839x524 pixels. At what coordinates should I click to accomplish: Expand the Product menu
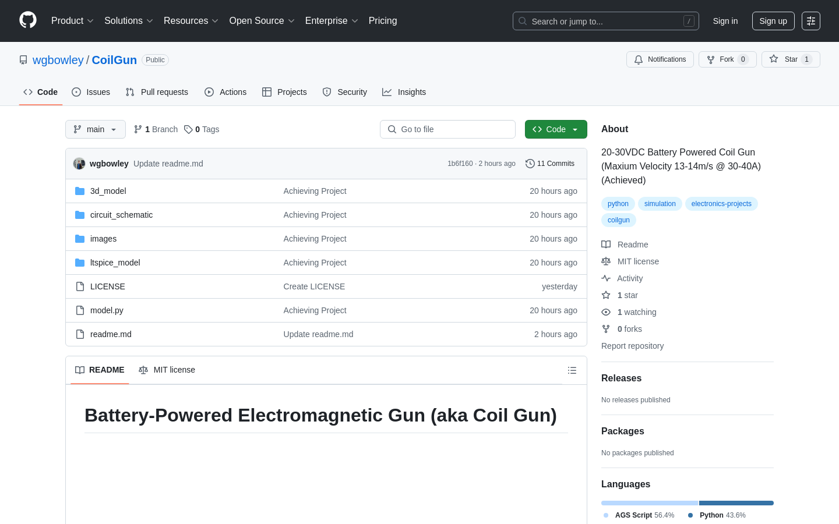coord(72,21)
